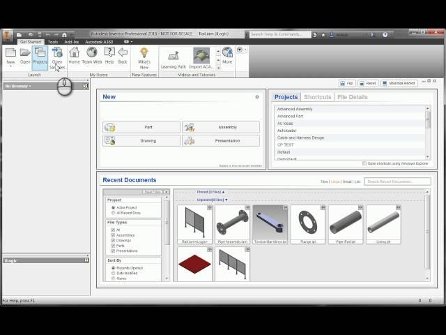This screenshot has width=446, height=335.
Task: Switch to the Tools ribbon tab
Action: [53, 42]
